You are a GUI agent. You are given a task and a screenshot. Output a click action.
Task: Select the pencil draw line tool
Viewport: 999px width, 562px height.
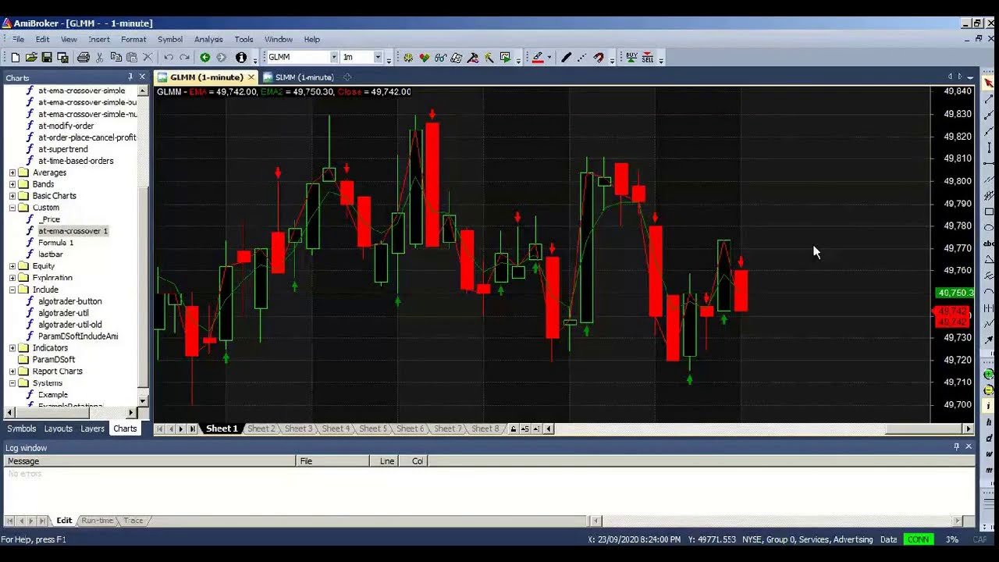567,58
